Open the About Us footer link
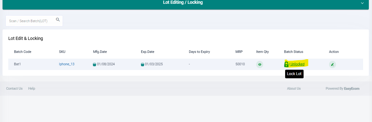This screenshot has width=372, height=122. (294, 88)
